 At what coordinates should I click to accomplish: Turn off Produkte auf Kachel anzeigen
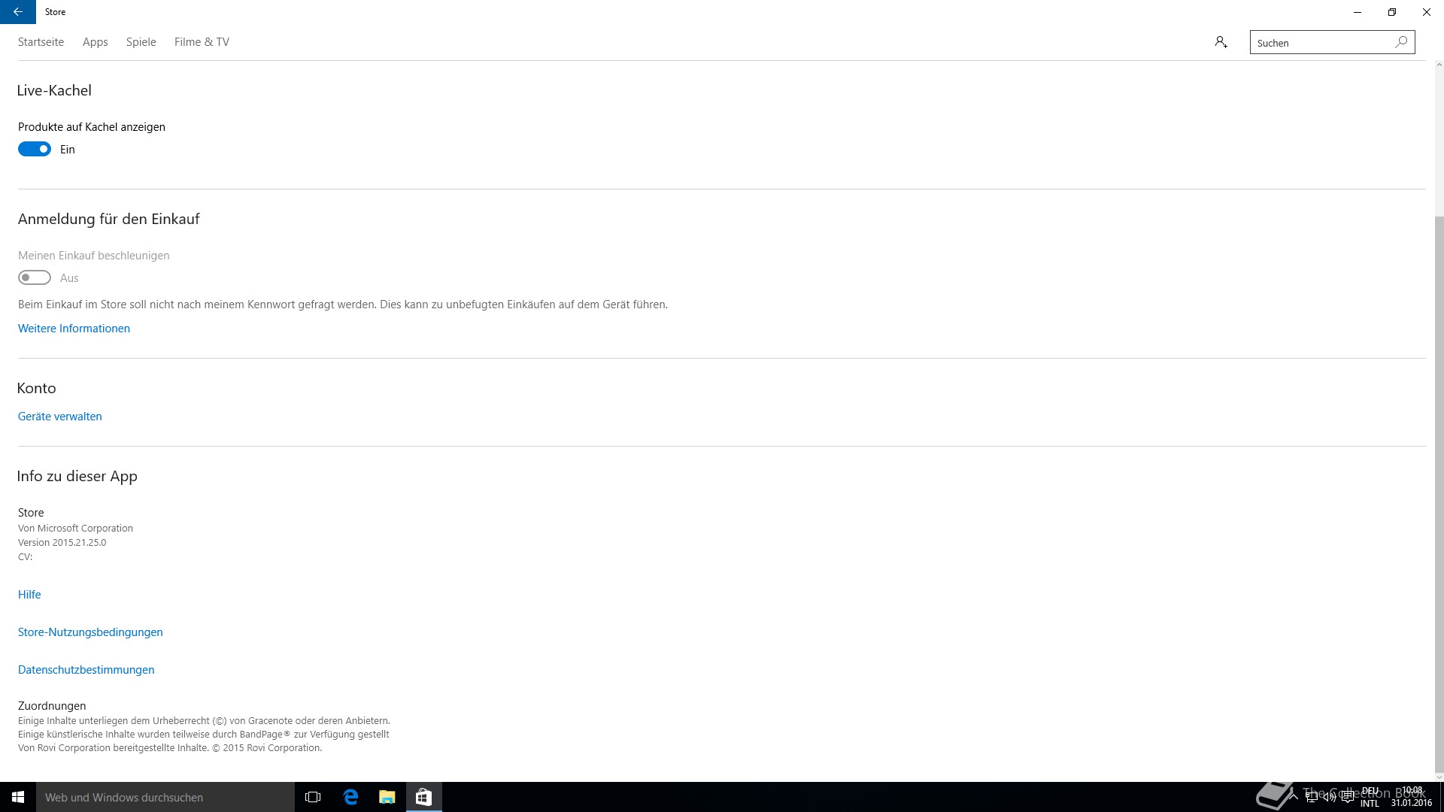[35, 149]
